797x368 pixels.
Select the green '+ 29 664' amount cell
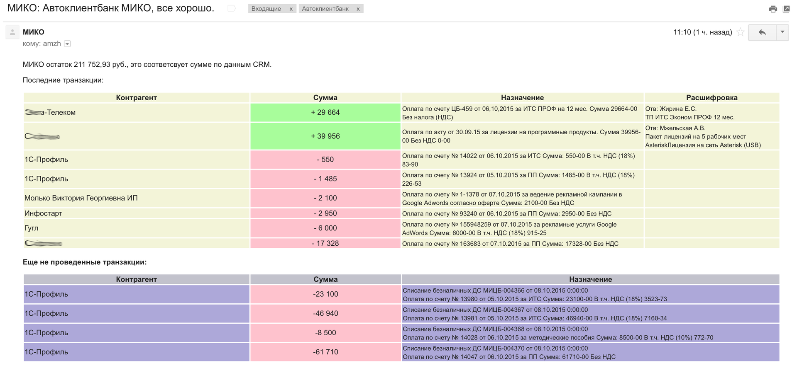coord(325,113)
